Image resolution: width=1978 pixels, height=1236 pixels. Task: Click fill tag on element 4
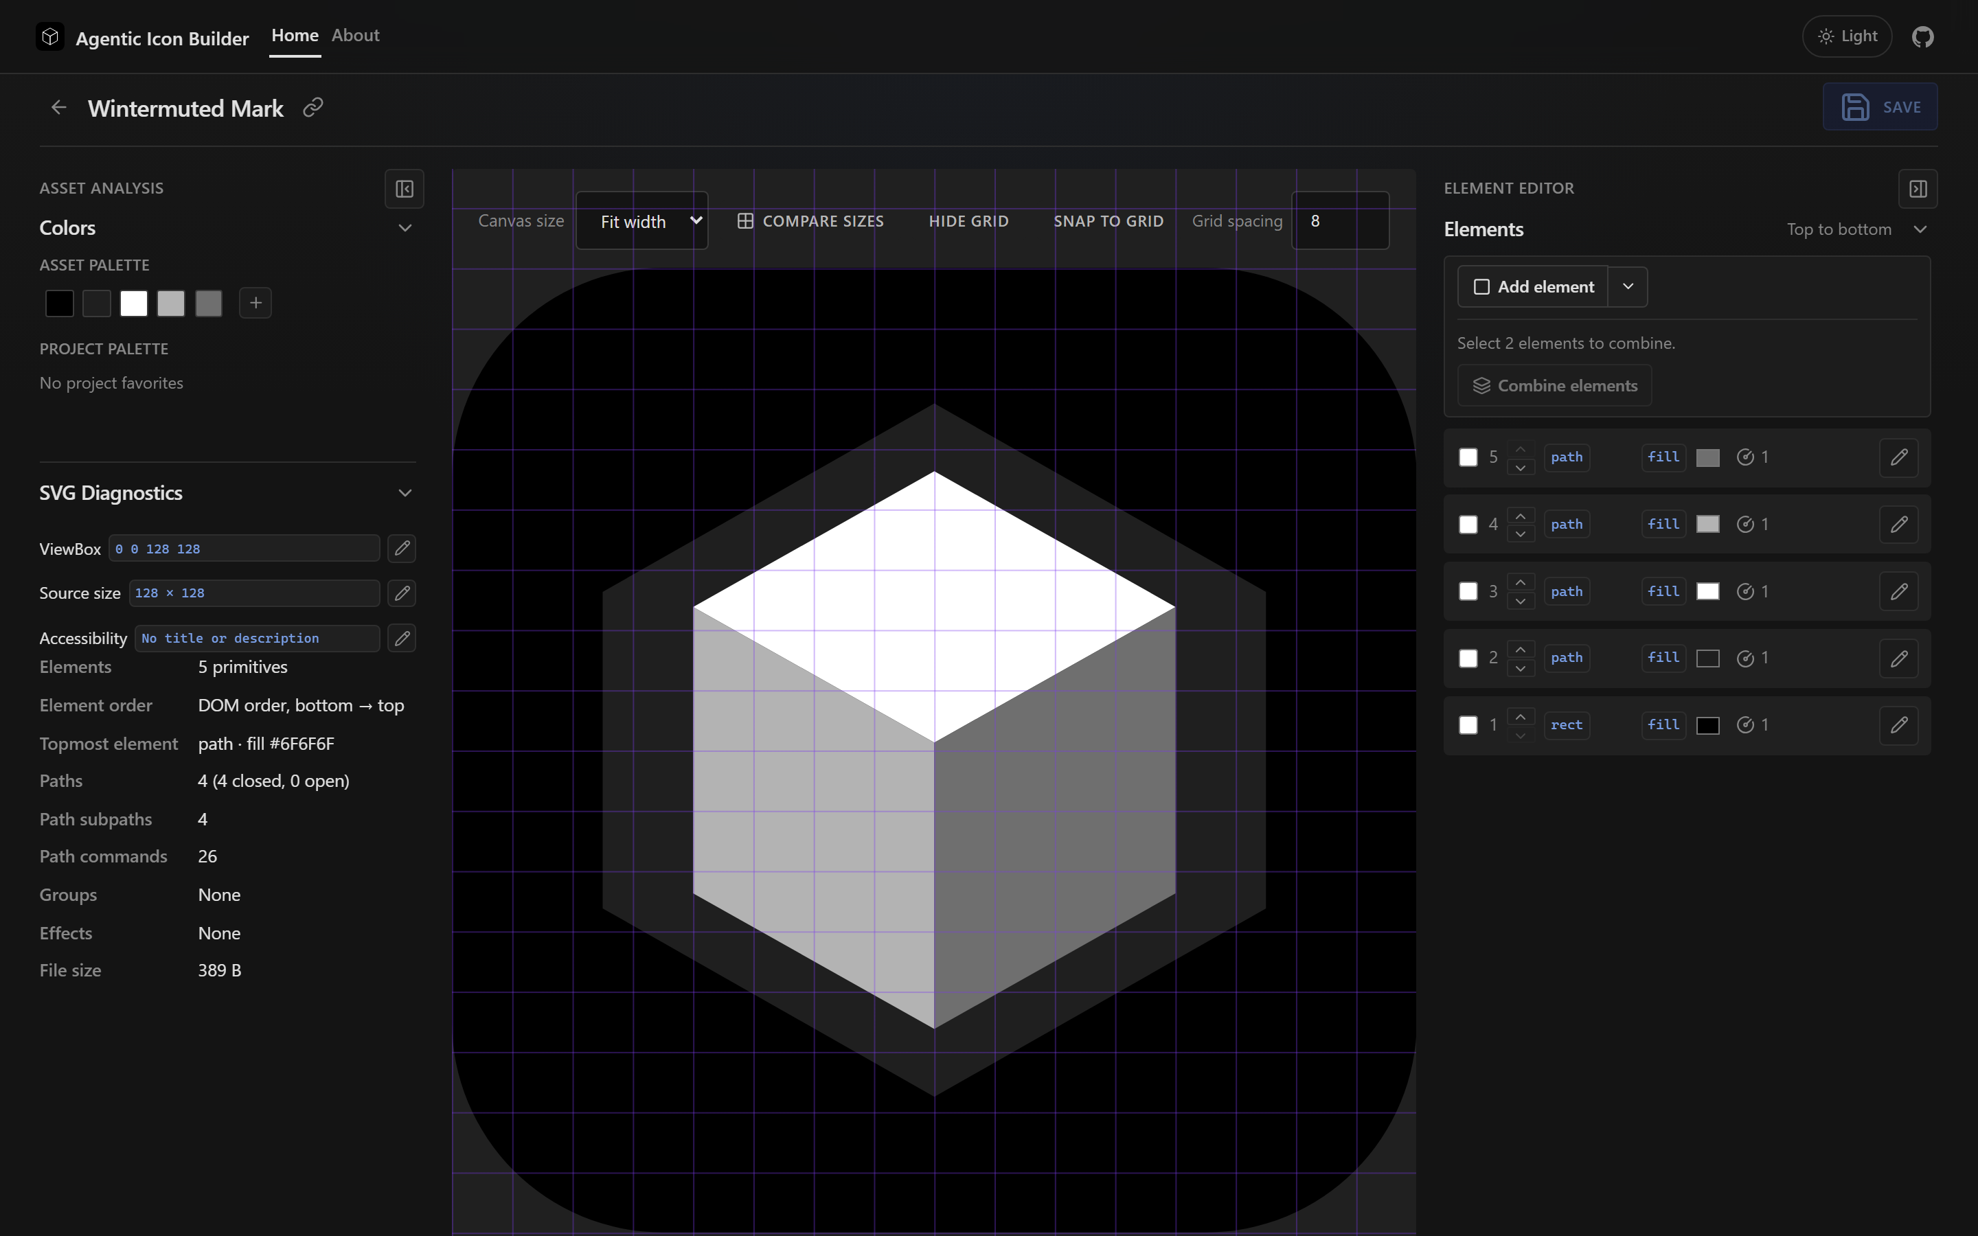(x=1663, y=524)
